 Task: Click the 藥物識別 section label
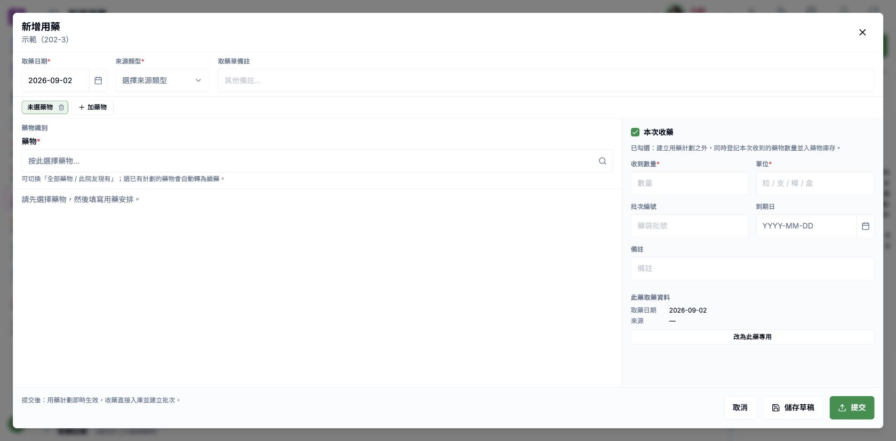pyautogui.click(x=35, y=128)
